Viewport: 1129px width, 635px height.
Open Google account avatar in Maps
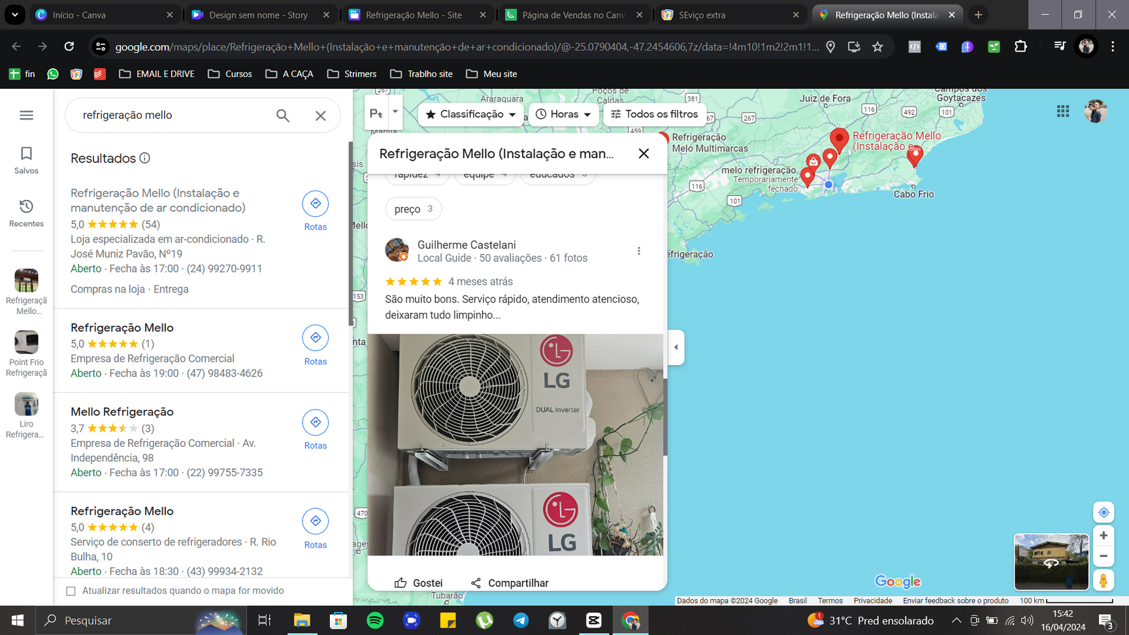point(1096,112)
